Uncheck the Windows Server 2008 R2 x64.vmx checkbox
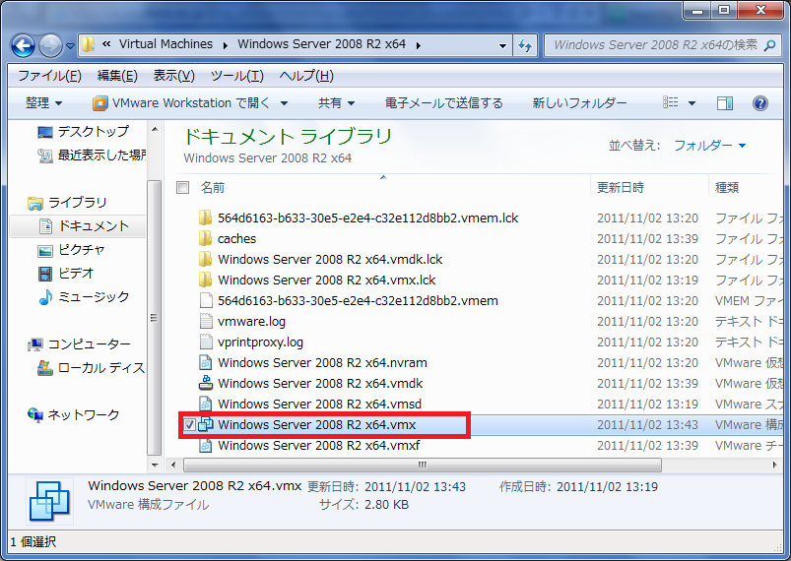 pyautogui.click(x=190, y=425)
